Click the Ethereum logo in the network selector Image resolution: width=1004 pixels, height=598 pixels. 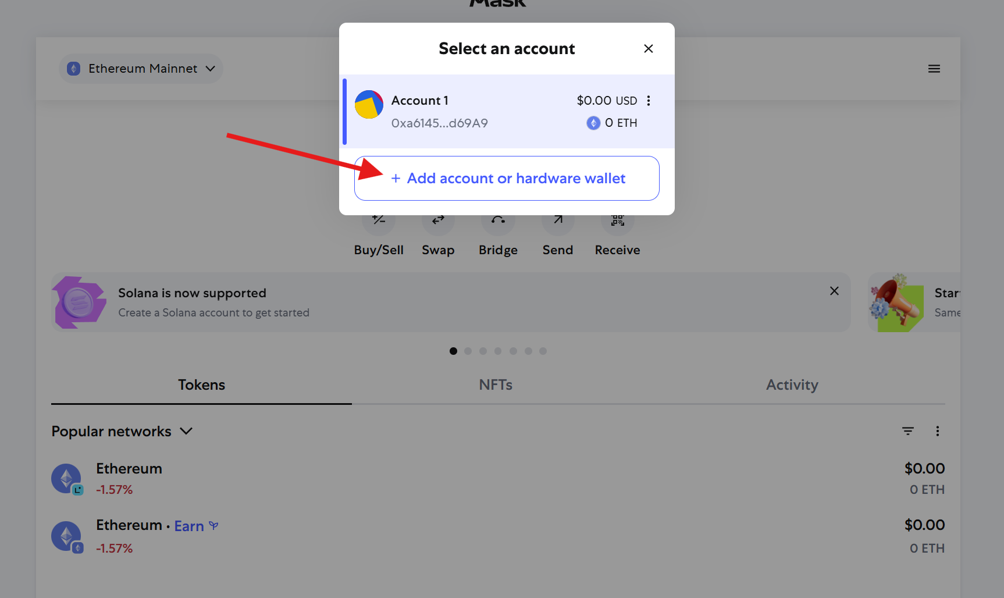click(x=74, y=69)
